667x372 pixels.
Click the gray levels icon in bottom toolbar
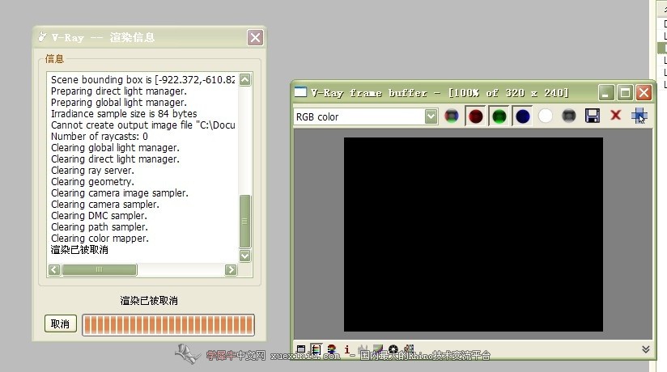363,349
